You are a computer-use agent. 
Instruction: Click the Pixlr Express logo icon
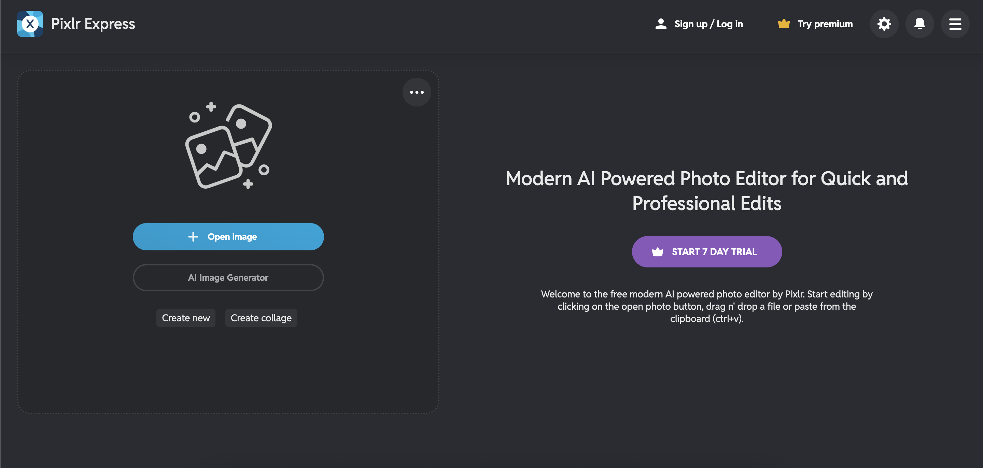pyautogui.click(x=30, y=24)
